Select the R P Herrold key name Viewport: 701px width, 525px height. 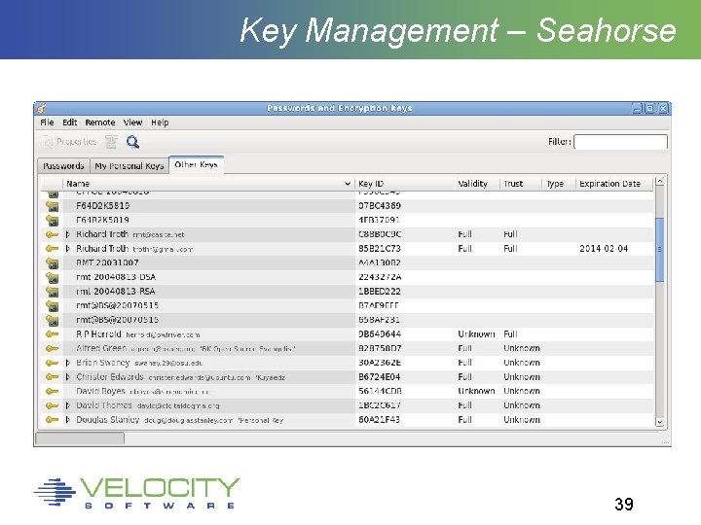(x=98, y=333)
